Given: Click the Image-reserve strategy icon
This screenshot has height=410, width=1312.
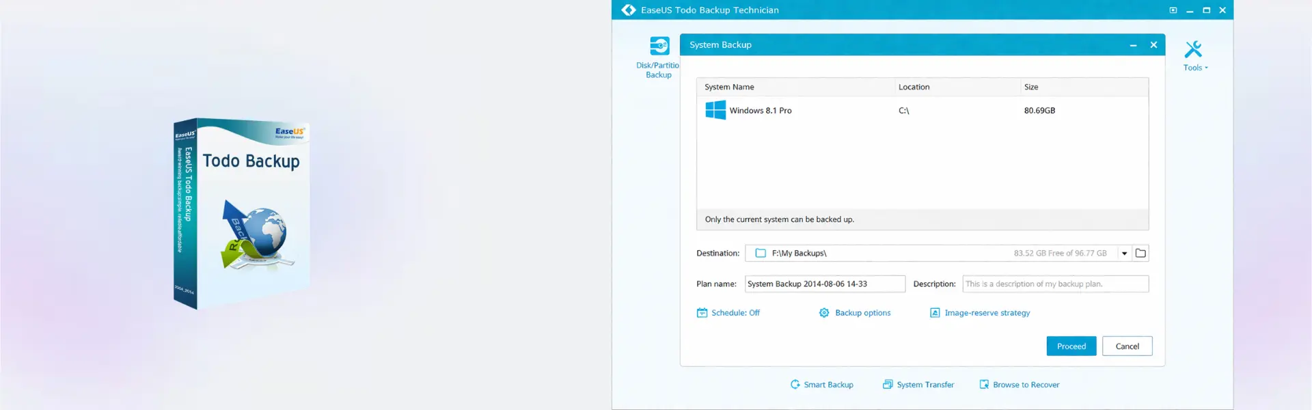Looking at the screenshot, I should coord(935,313).
